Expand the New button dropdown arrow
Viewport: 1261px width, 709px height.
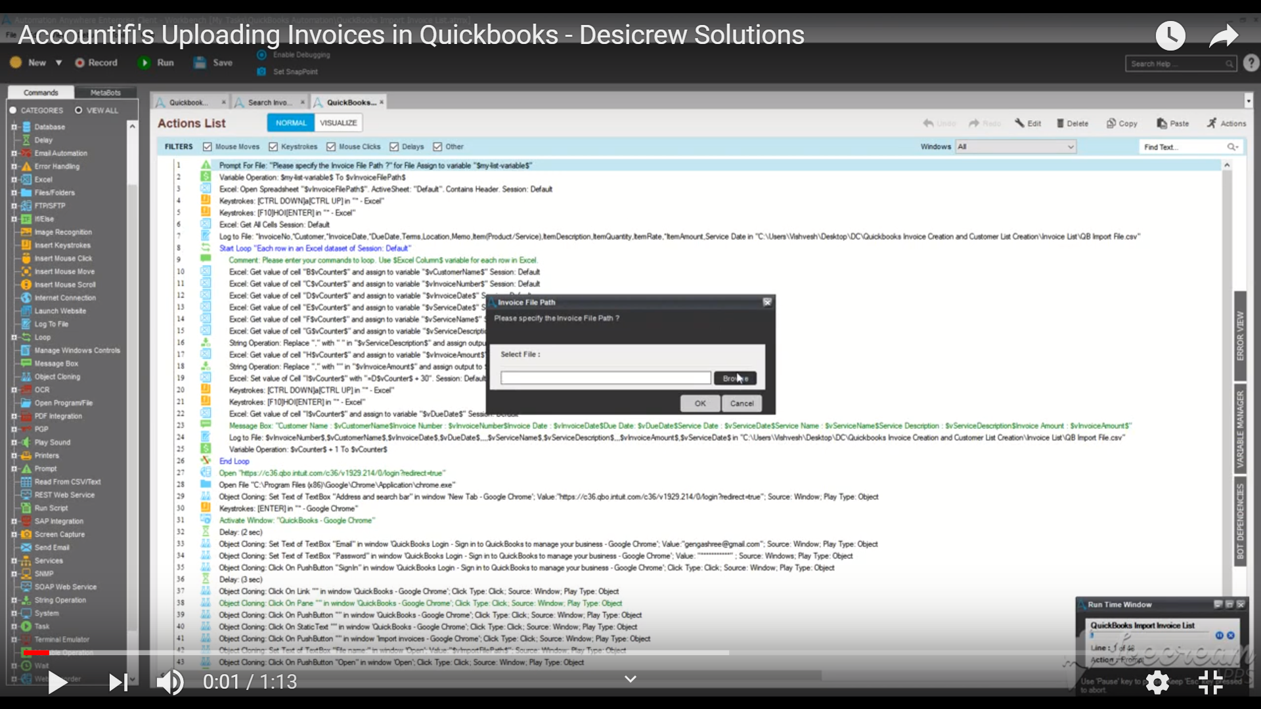(58, 63)
